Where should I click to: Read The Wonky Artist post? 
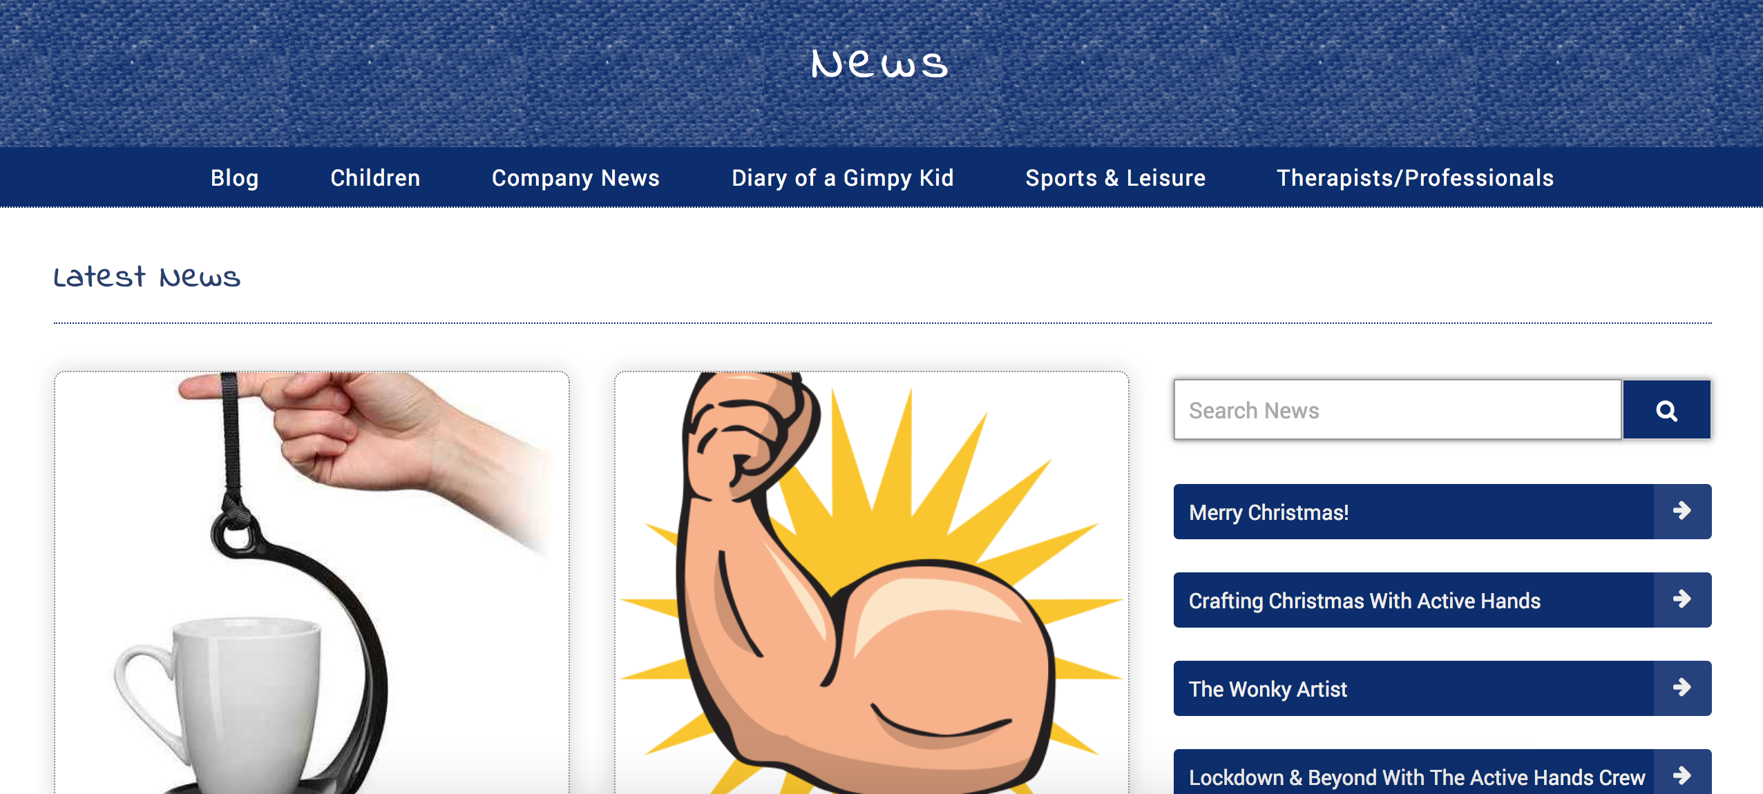(x=1268, y=689)
